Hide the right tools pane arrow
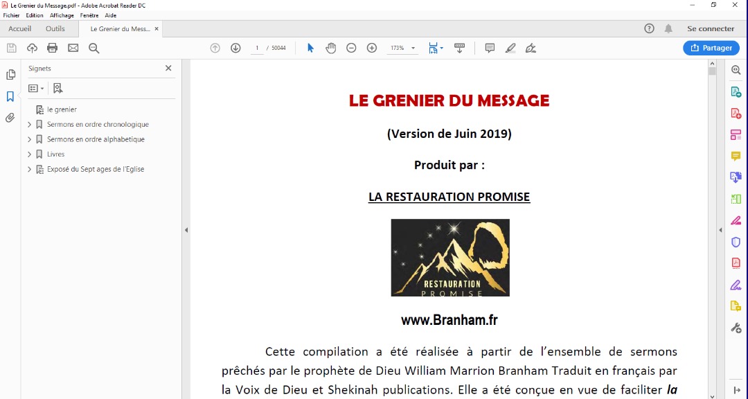 click(720, 230)
